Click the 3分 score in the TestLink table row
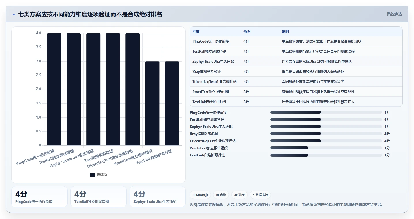The image size is (414, 219). pyautogui.click(x=246, y=102)
